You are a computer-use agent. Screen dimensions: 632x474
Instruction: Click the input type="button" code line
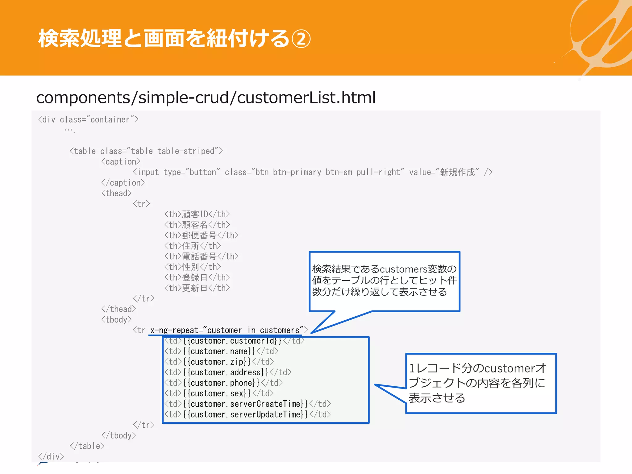[x=312, y=172]
